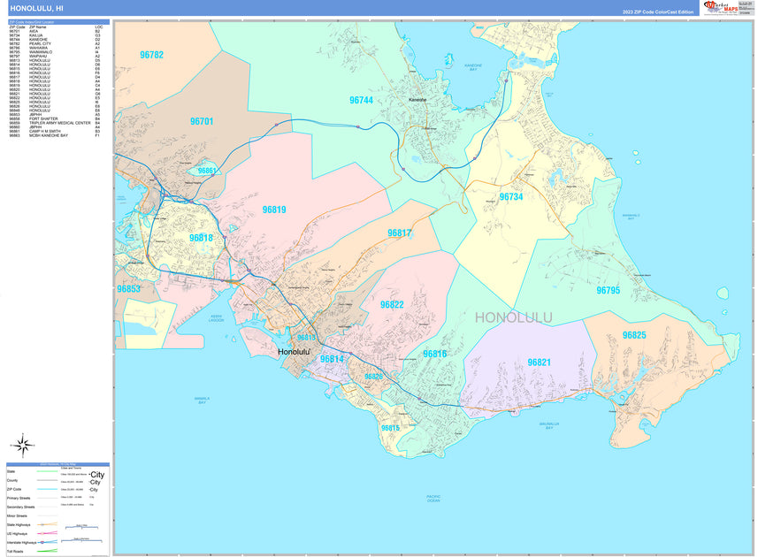
Task: Click the Interstate Highways shield symbol in legend
Action: [x=42, y=542]
